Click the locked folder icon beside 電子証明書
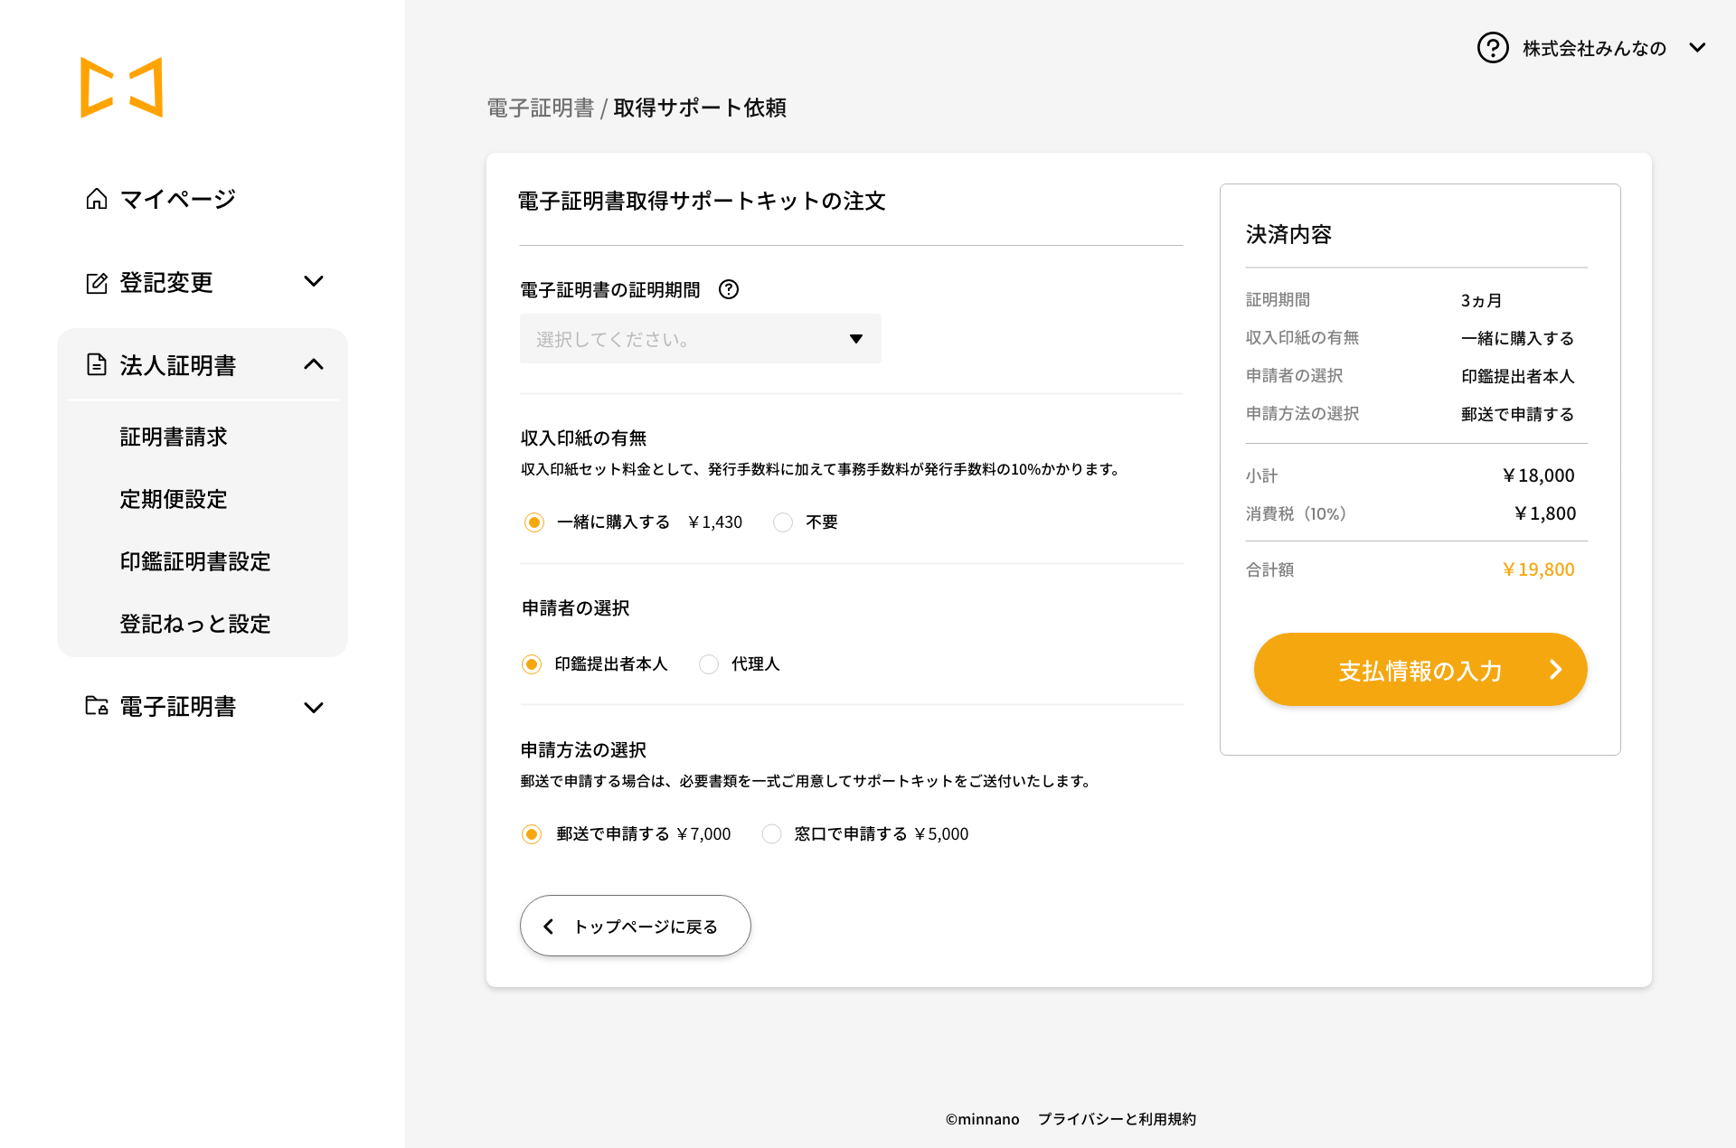The image size is (1736, 1148). [97, 706]
